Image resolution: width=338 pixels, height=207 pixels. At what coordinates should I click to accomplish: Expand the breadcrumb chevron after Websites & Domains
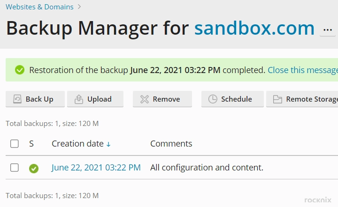click(79, 7)
